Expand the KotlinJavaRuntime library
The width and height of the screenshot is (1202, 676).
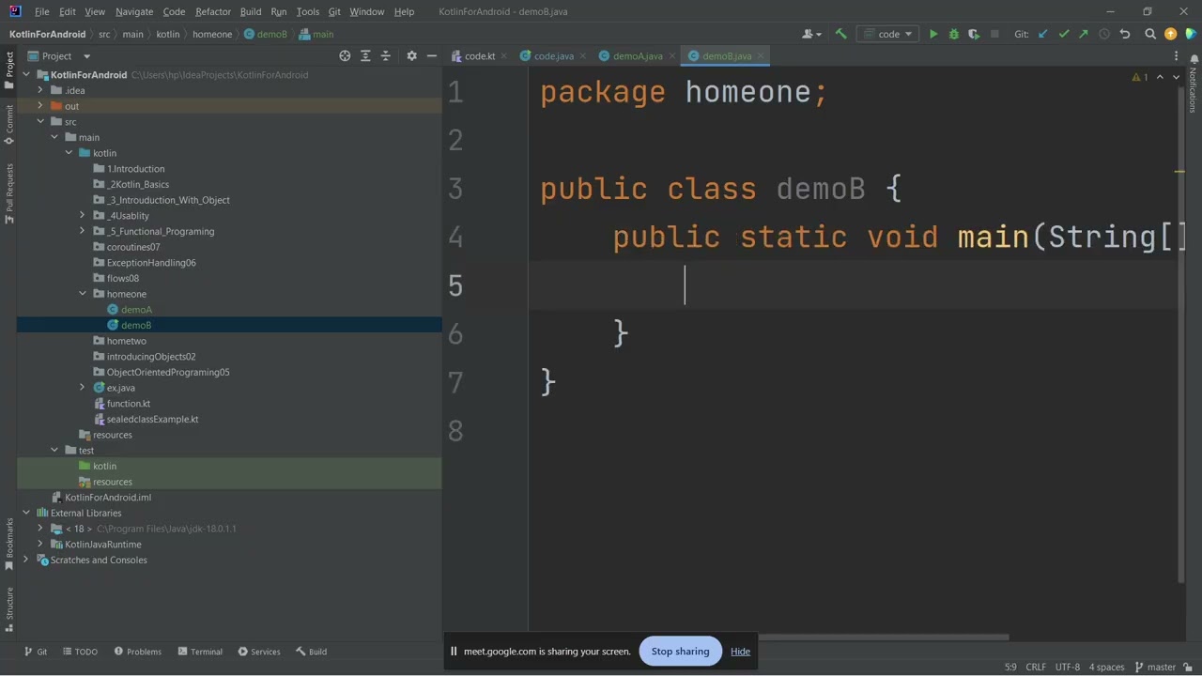40,545
